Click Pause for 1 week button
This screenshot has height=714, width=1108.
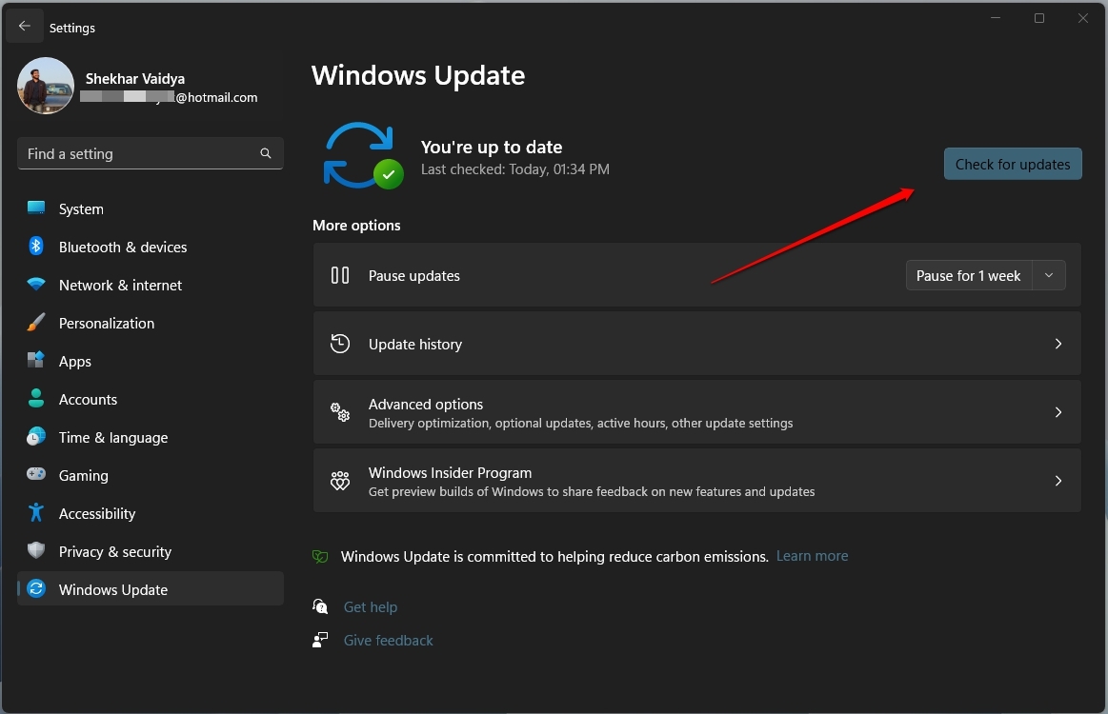tap(969, 275)
